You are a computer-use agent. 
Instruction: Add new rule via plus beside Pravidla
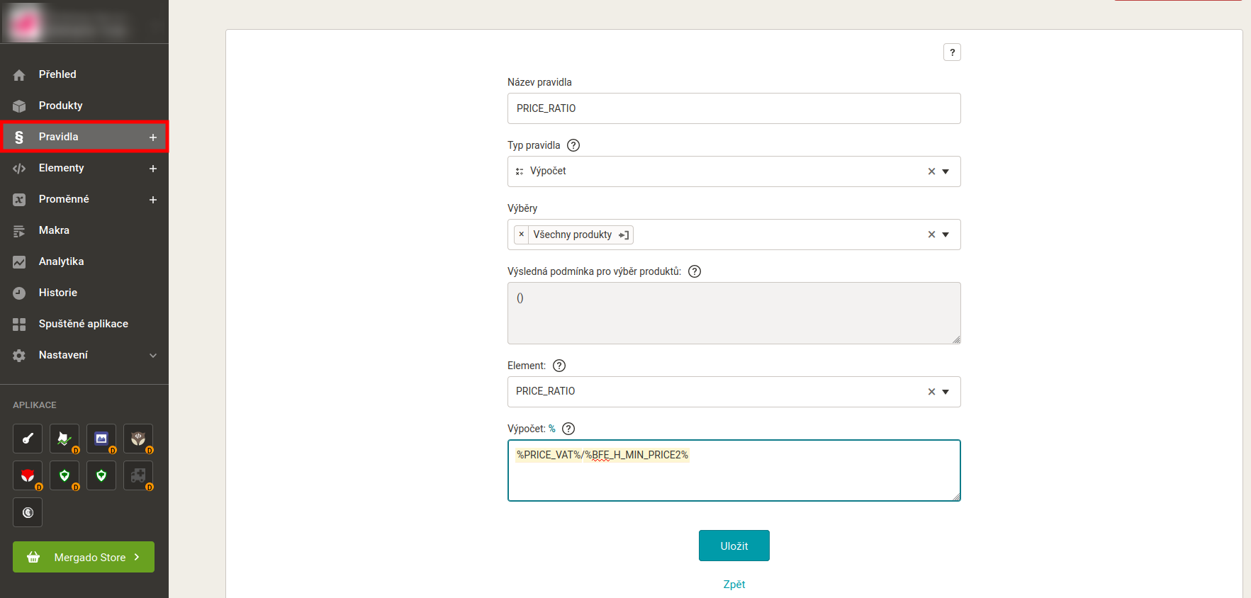point(153,137)
